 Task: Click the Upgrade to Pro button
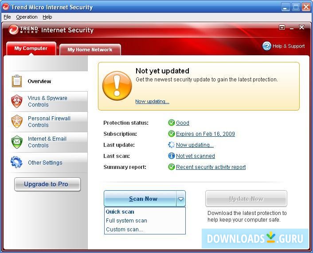(x=47, y=184)
